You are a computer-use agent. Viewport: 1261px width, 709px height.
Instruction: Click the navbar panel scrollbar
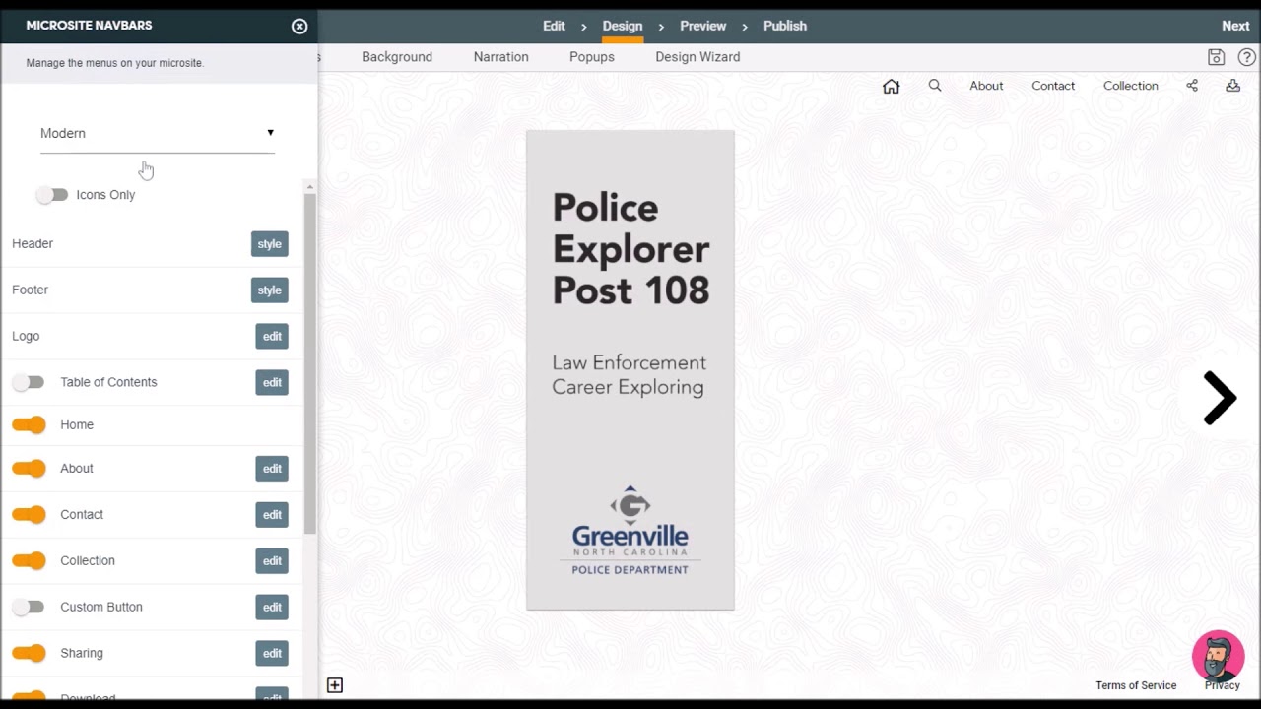(x=309, y=364)
